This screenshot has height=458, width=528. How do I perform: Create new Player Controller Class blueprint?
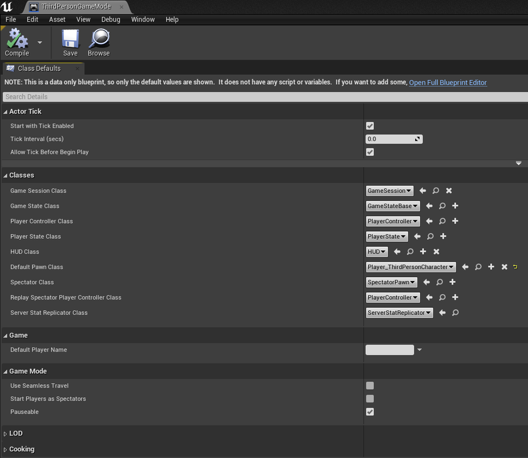(x=455, y=221)
